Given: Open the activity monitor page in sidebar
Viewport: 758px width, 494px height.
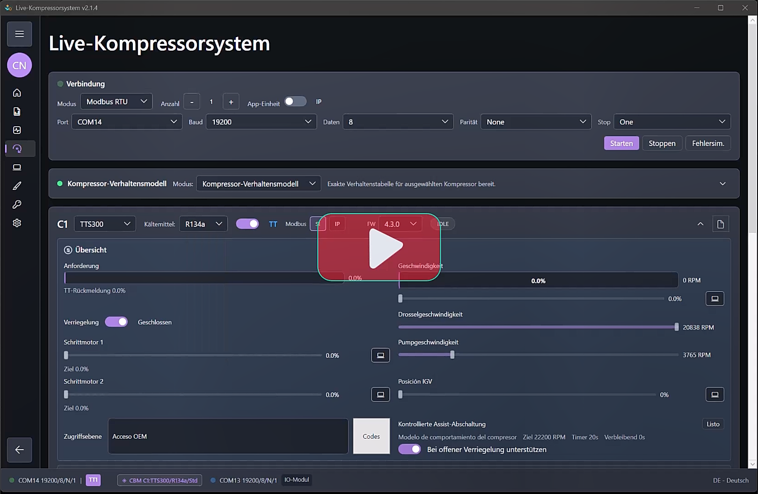Looking at the screenshot, I should [x=17, y=130].
